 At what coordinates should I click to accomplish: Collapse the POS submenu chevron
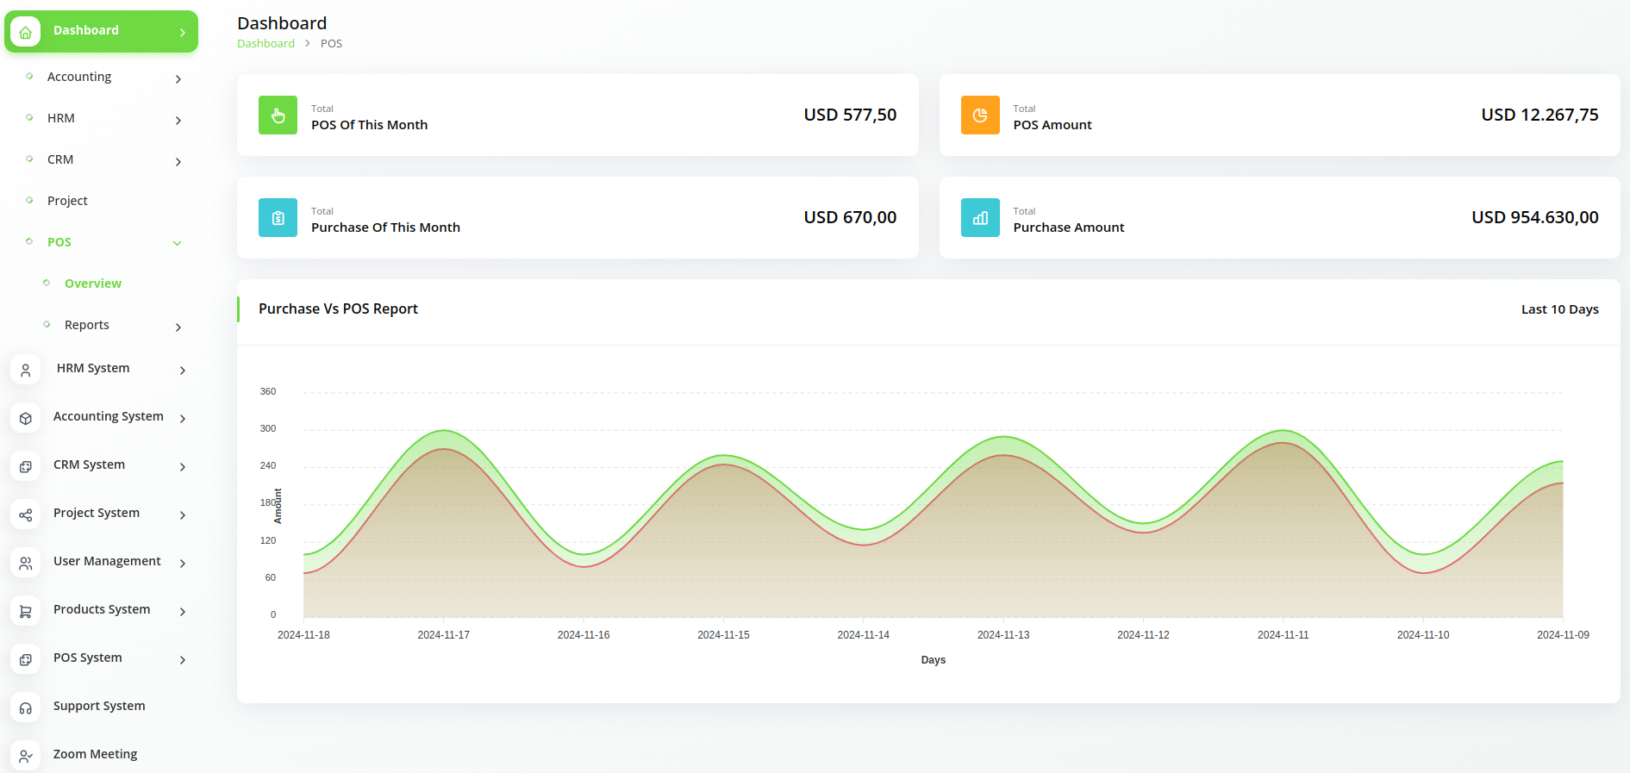(x=178, y=243)
